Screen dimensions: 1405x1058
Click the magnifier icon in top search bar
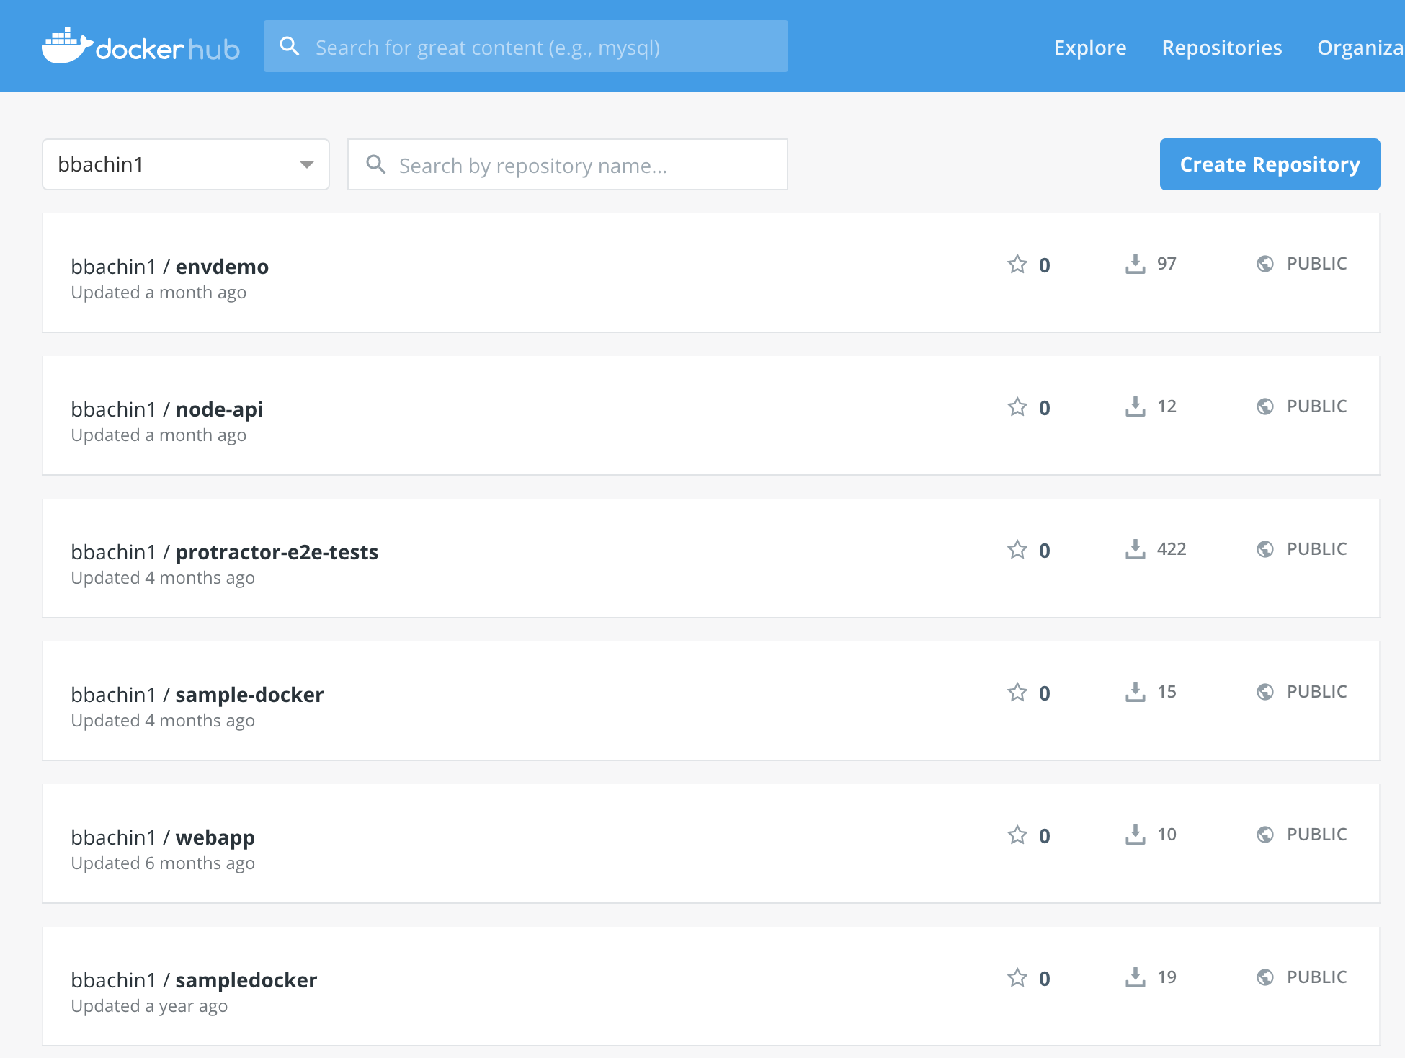pos(290,47)
